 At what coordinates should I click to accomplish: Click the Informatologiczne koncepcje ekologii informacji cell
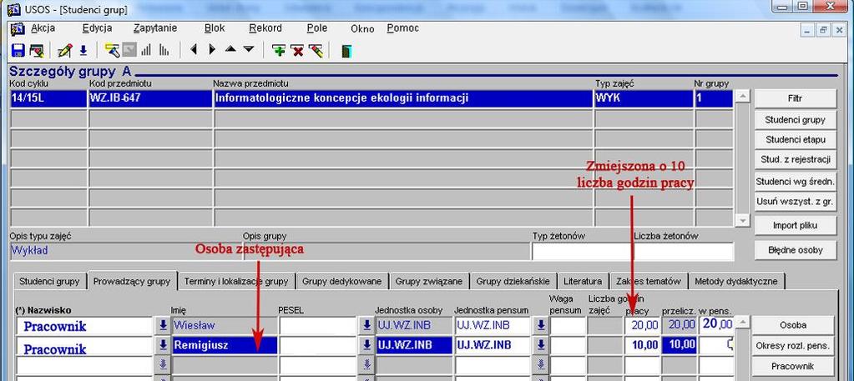tap(403, 98)
